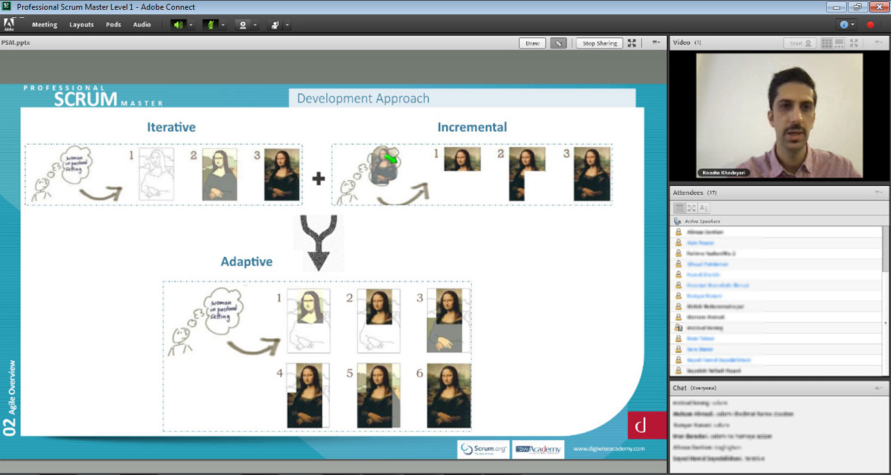
Task: Switch to Attendee Status view icon
Action: (x=704, y=208)
